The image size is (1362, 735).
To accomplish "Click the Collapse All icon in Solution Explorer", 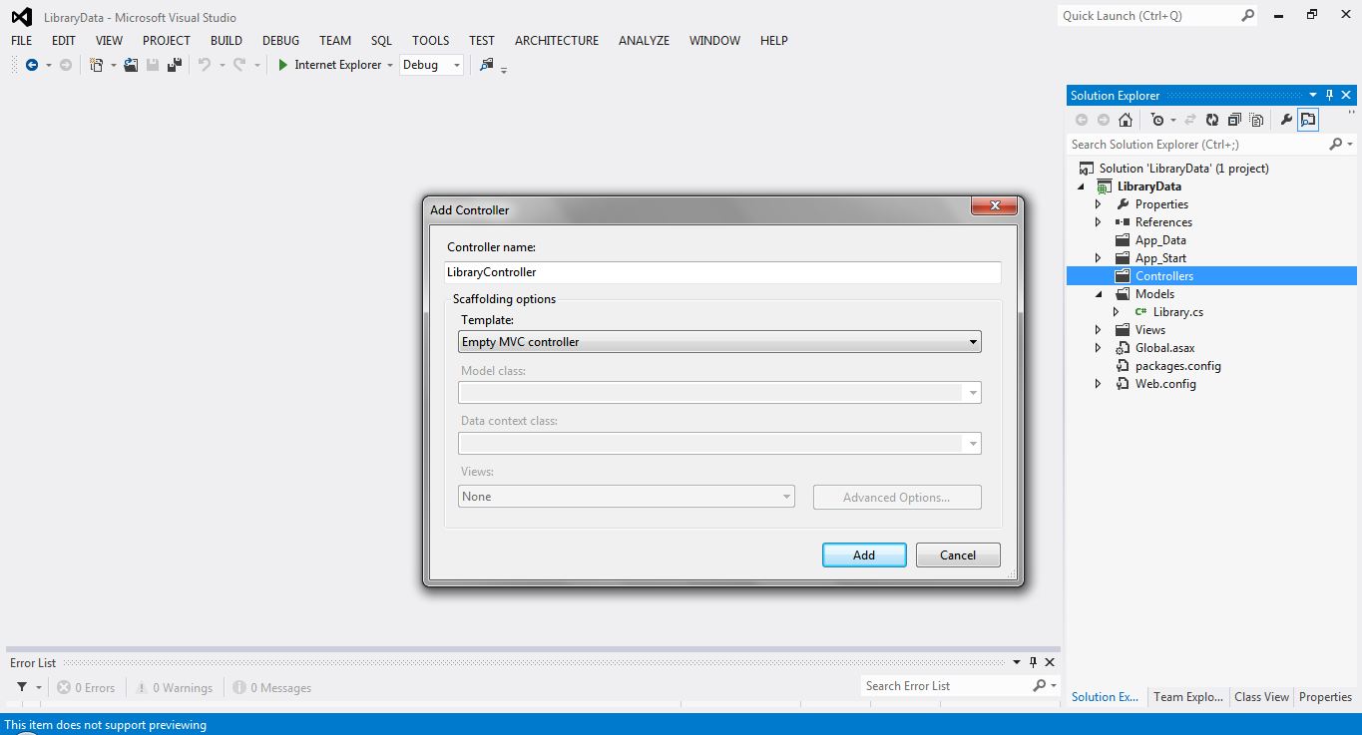I will click(1234, 120).
